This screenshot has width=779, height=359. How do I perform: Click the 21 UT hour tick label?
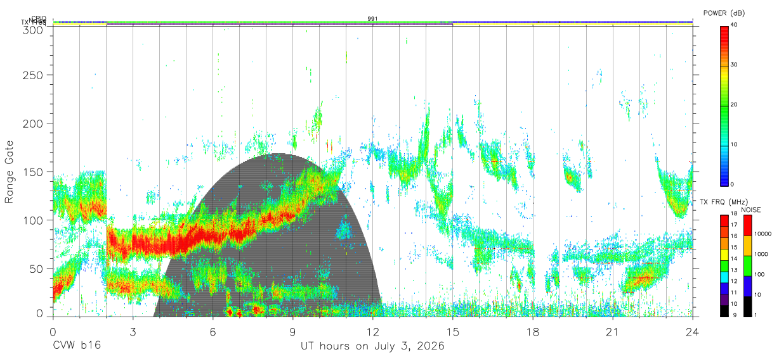click(613, 331)
